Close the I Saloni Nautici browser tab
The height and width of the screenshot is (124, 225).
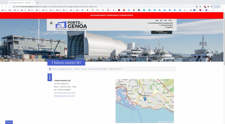coord(33,3)
